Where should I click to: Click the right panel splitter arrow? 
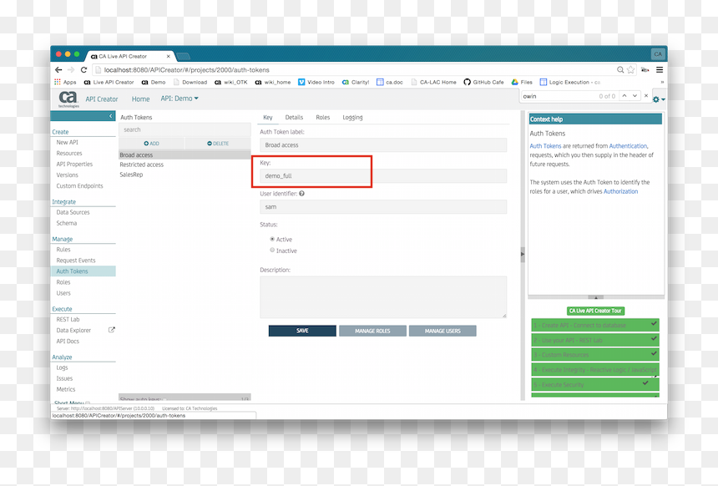point(523,254)
